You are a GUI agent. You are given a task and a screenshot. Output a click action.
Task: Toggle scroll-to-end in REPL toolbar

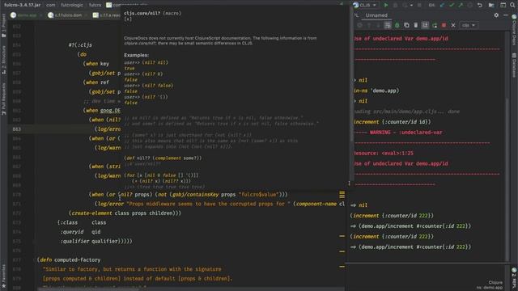425,25
